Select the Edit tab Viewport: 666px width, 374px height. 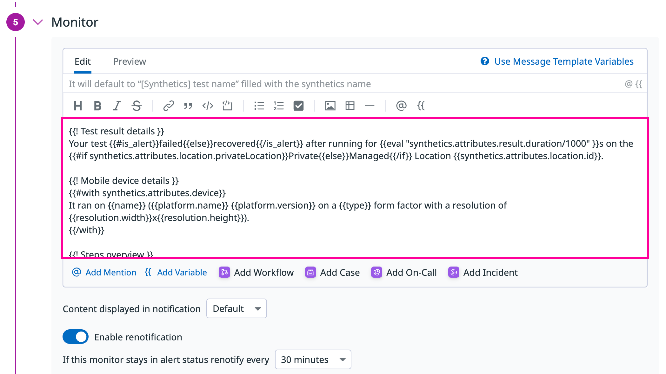83,61
